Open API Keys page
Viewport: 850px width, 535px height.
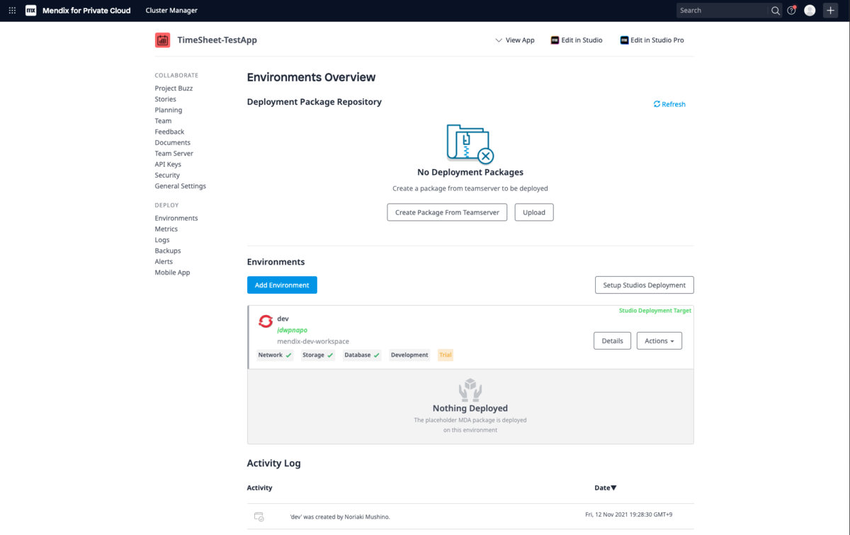click(x=168, y=164)
